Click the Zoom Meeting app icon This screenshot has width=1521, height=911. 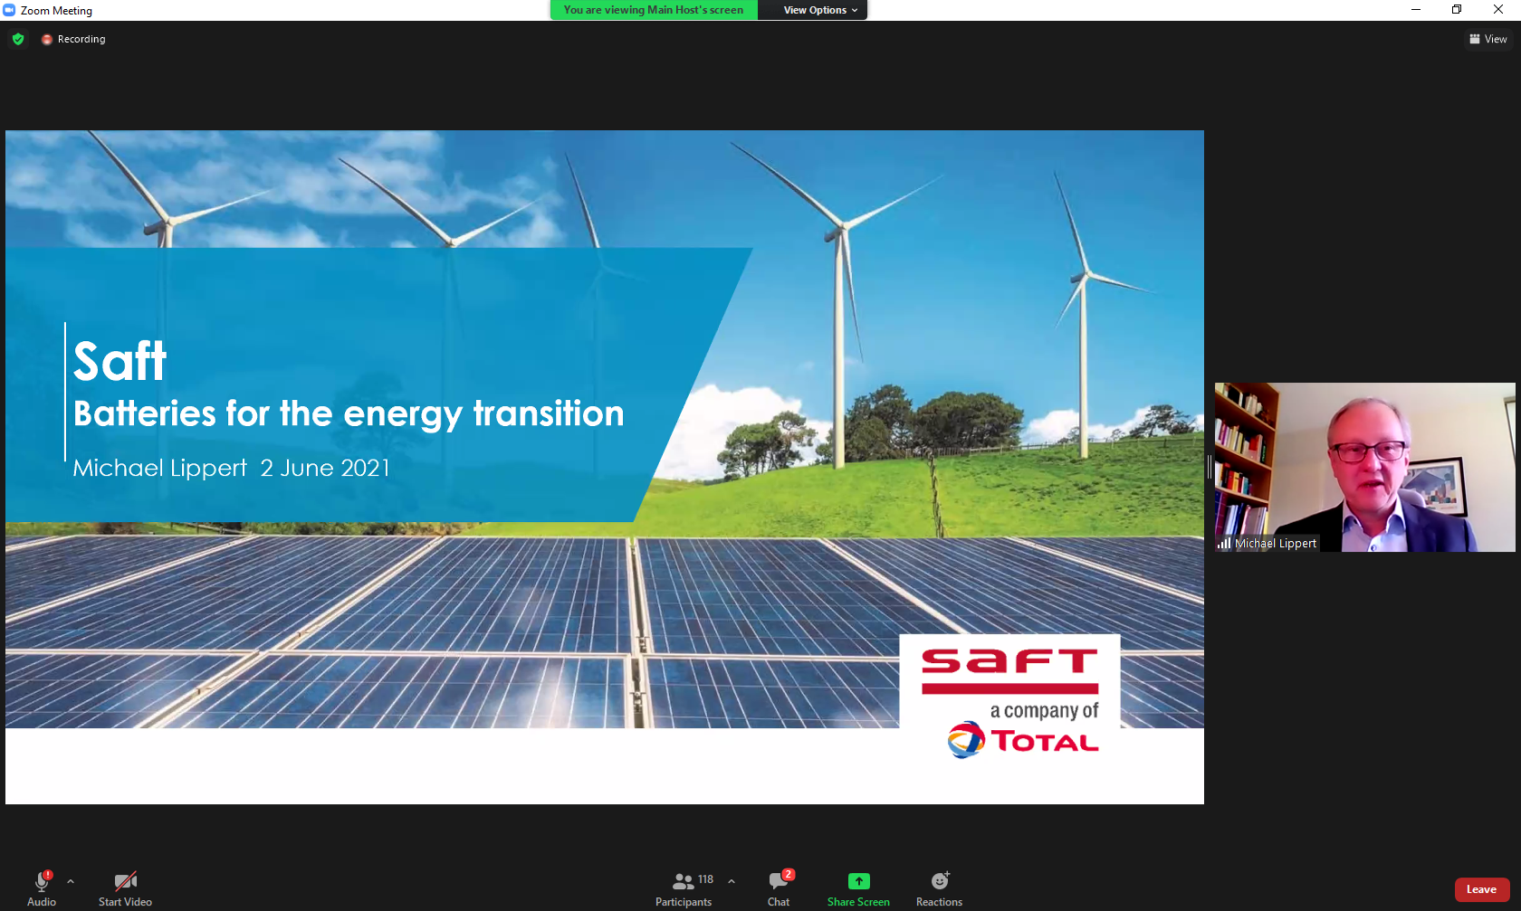coord(9,10)
